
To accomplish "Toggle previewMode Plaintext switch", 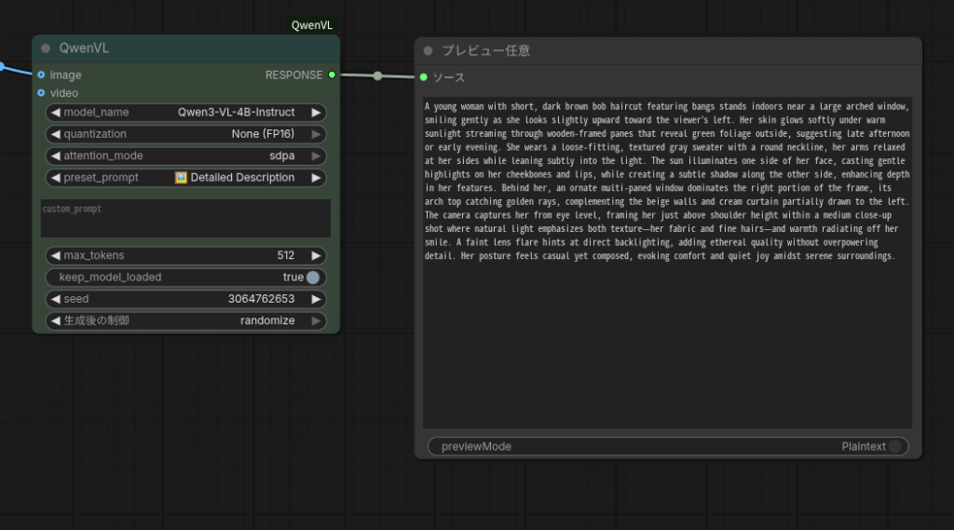I will (x=894, y=447).
